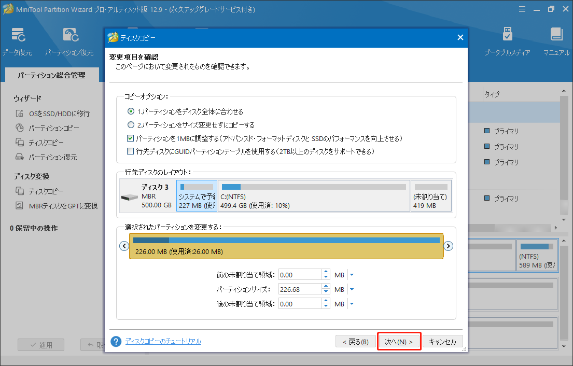Click the 前の未割り当て領域 input field
This screenshot has width=573, height=366.
tap(300, 275)
